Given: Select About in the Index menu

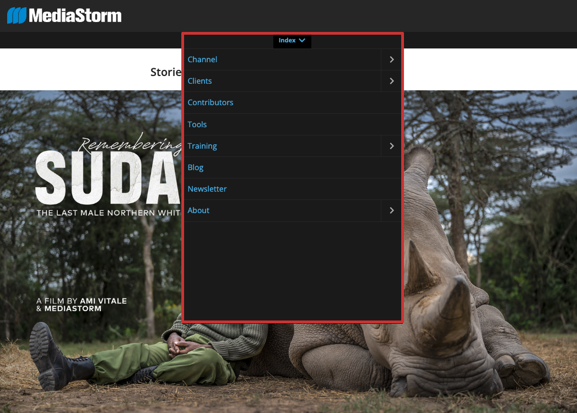Looking at the screenshot, I should pos(198,210).
